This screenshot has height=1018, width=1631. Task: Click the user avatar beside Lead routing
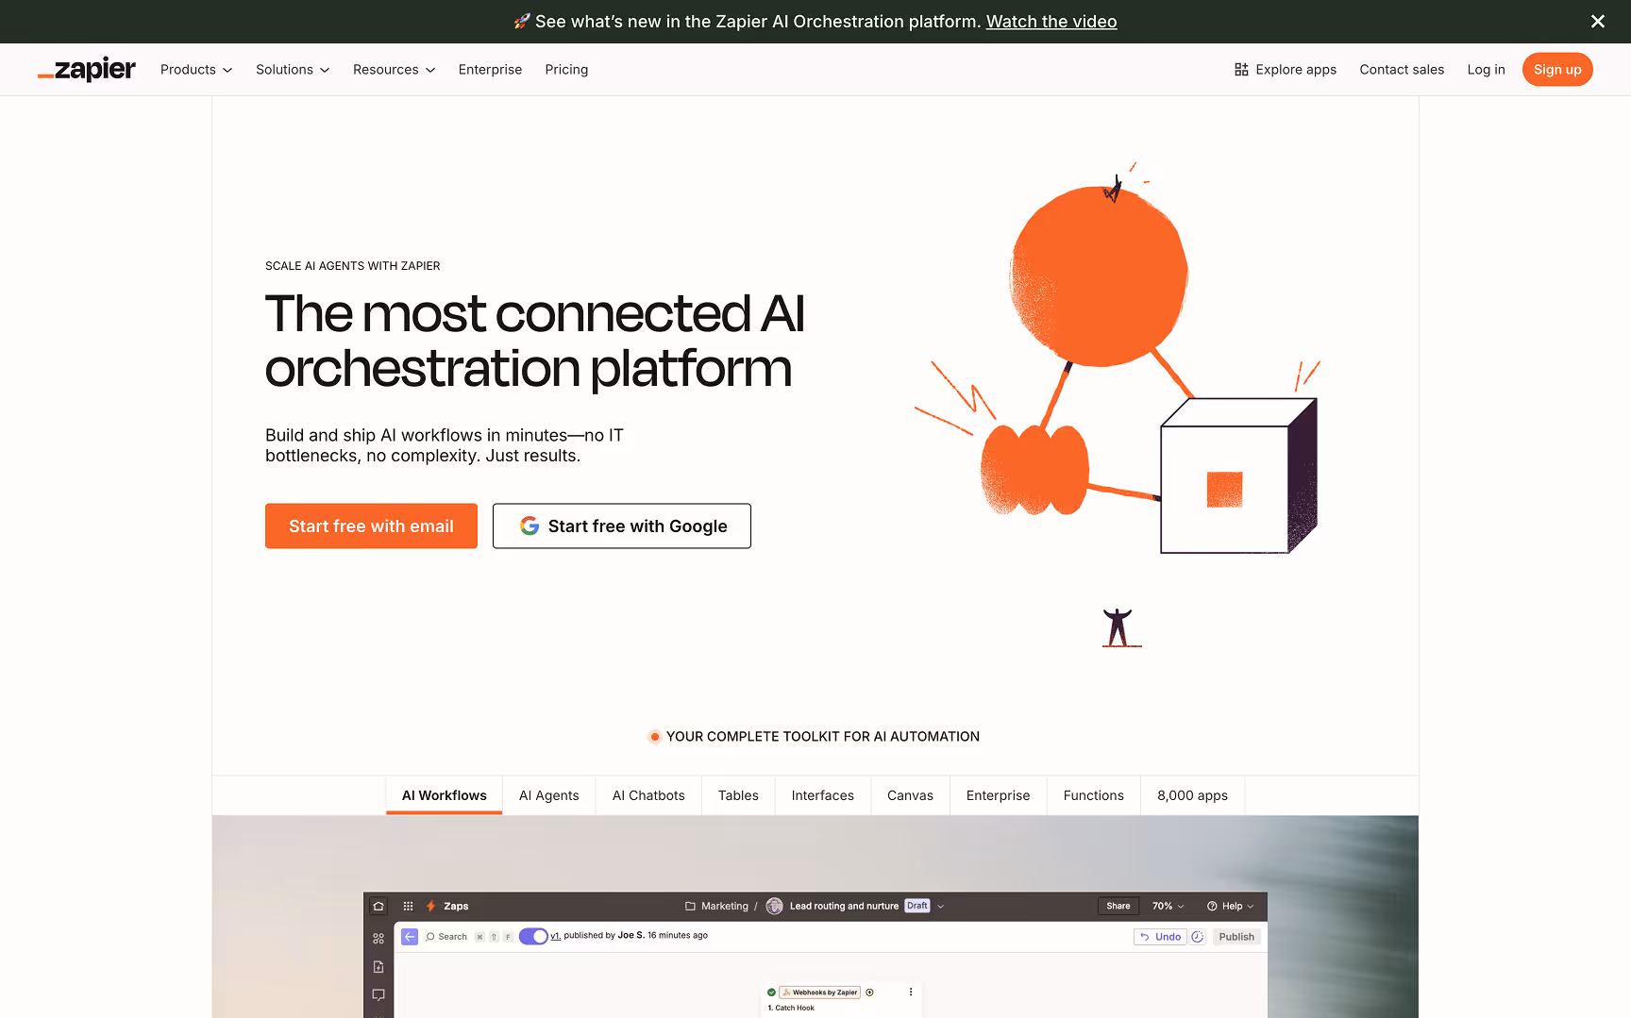pyautogui.click(x=774, y=906)
